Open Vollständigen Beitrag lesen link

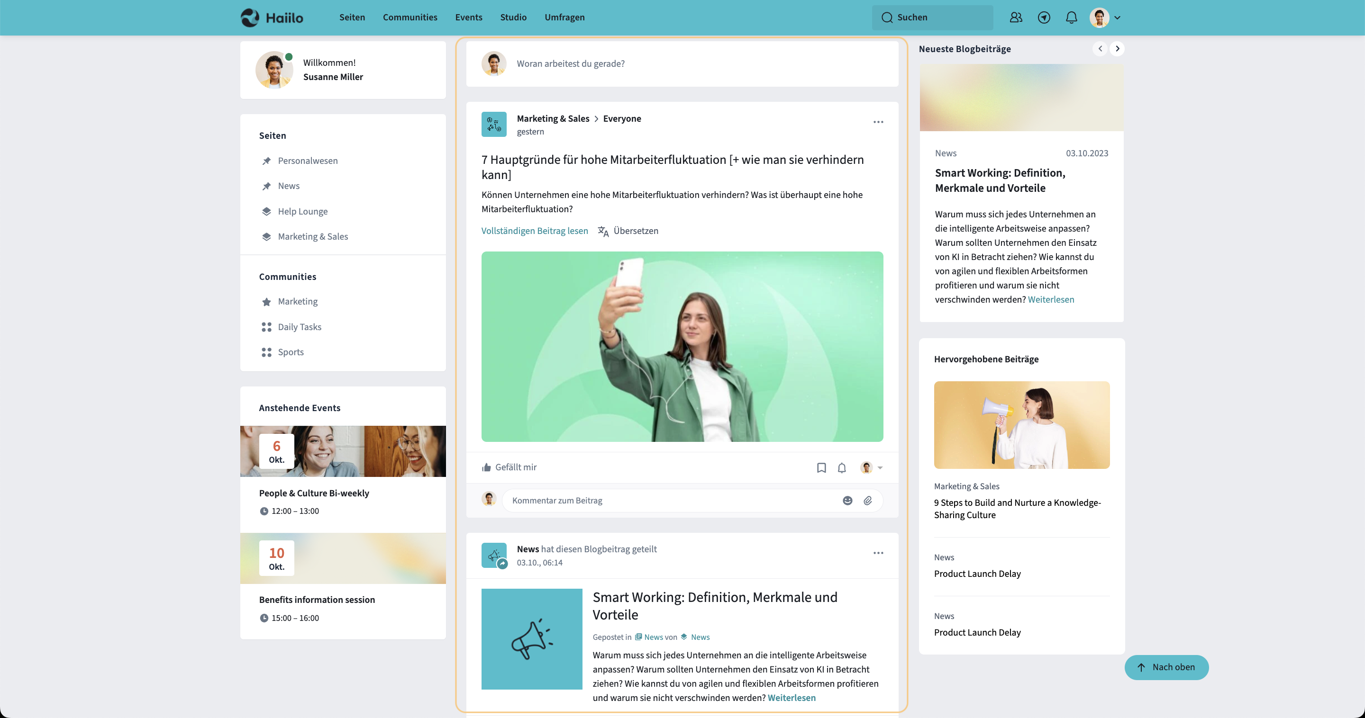534,230
